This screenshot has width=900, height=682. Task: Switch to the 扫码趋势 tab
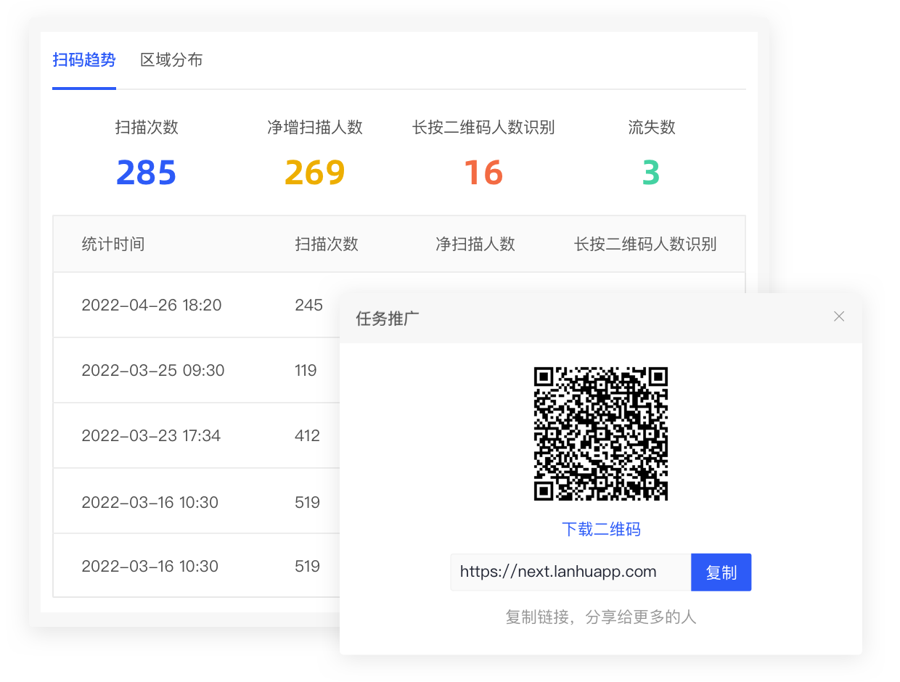point(84,60)
